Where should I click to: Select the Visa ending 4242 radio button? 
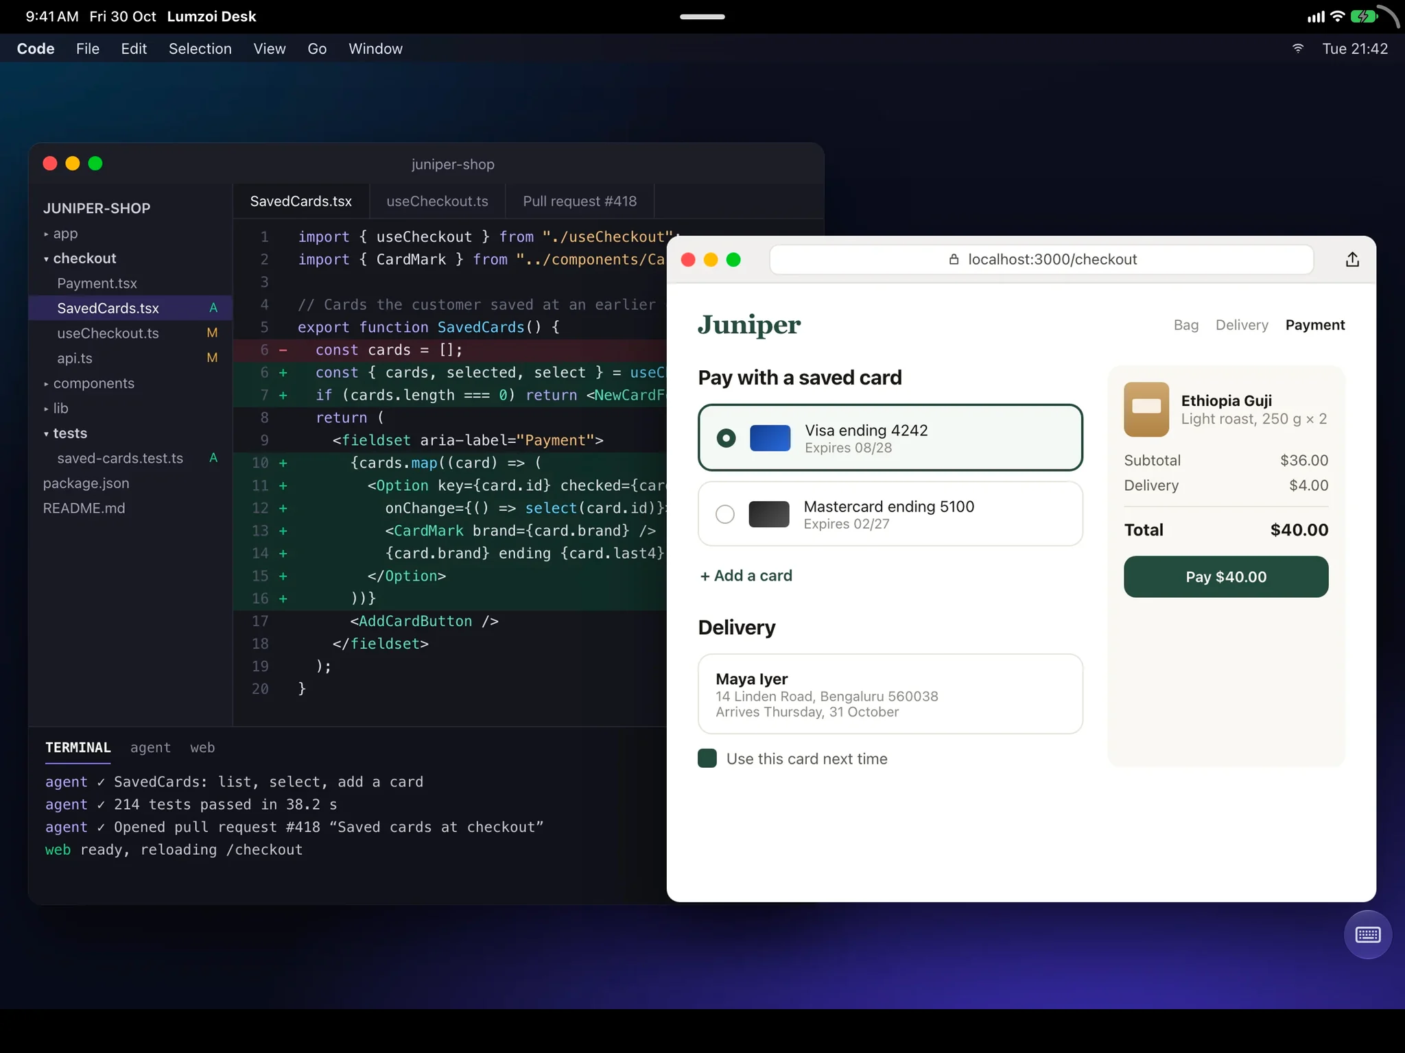726,438
